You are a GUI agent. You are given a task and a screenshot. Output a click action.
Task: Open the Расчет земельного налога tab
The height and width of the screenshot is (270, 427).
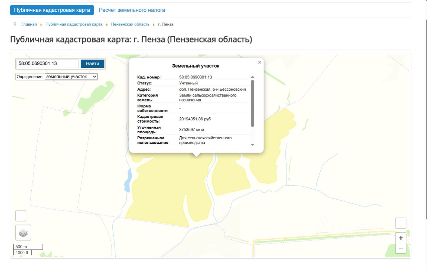(x=132, y=10)
